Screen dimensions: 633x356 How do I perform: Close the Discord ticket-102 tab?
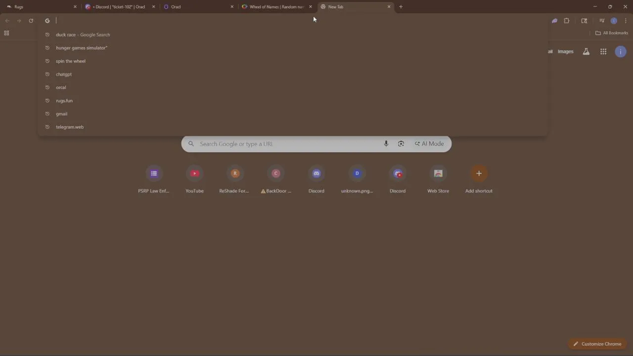[153, 7]
